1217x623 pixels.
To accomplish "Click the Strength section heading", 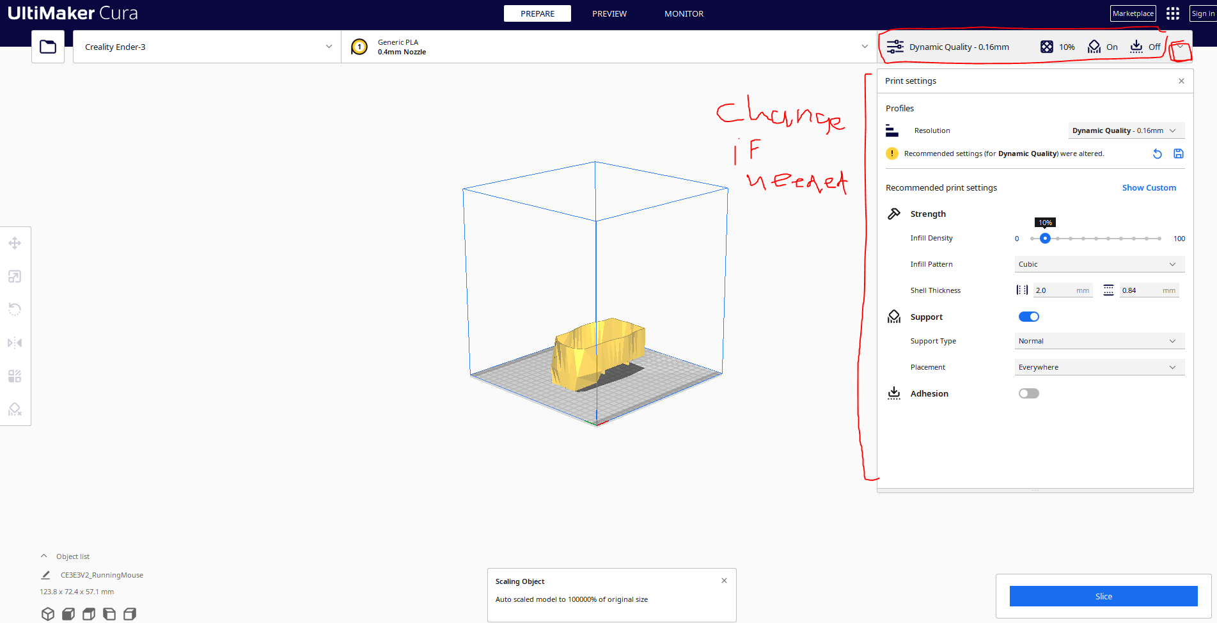I will click(x=928, y=214).
